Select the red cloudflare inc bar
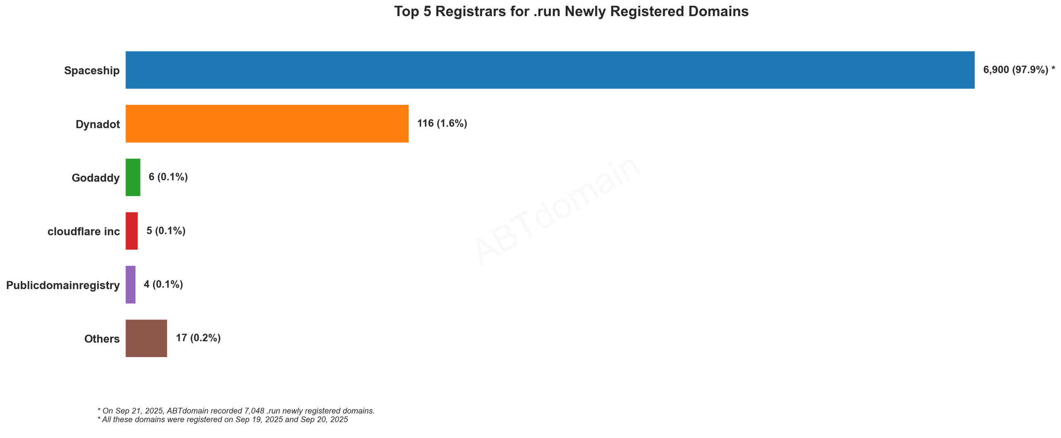This screenshot has width=1061, height=438. [131, 231]
